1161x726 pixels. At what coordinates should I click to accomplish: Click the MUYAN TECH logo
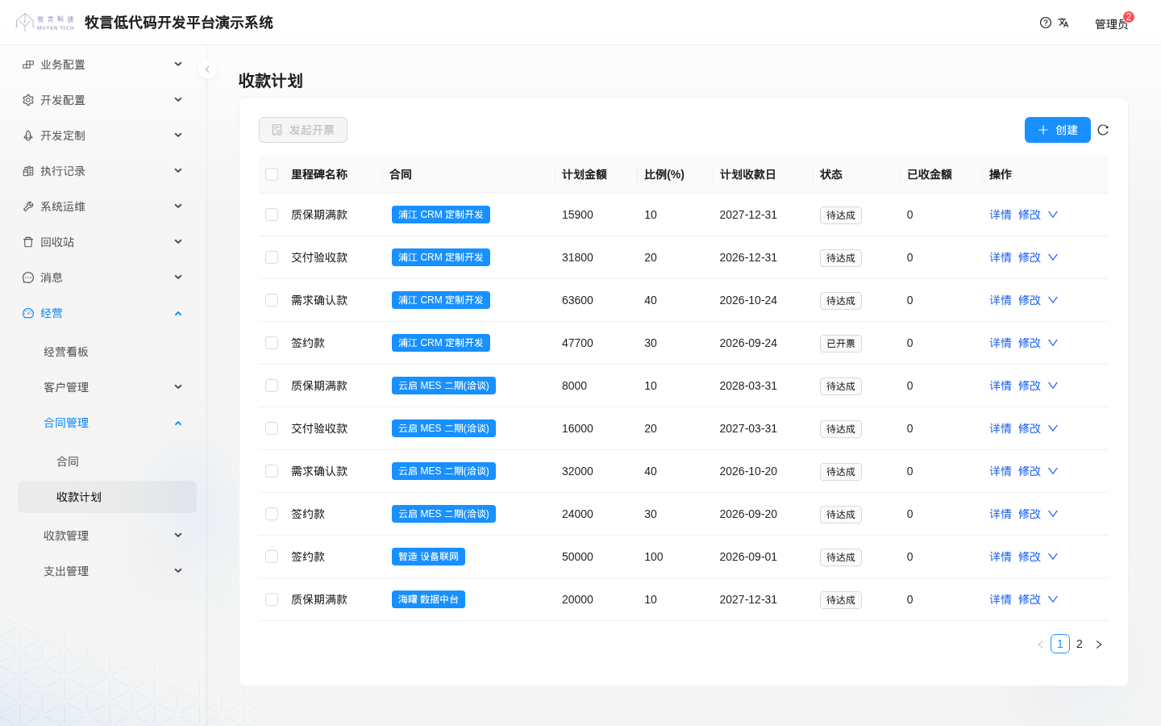coord(45,22)
